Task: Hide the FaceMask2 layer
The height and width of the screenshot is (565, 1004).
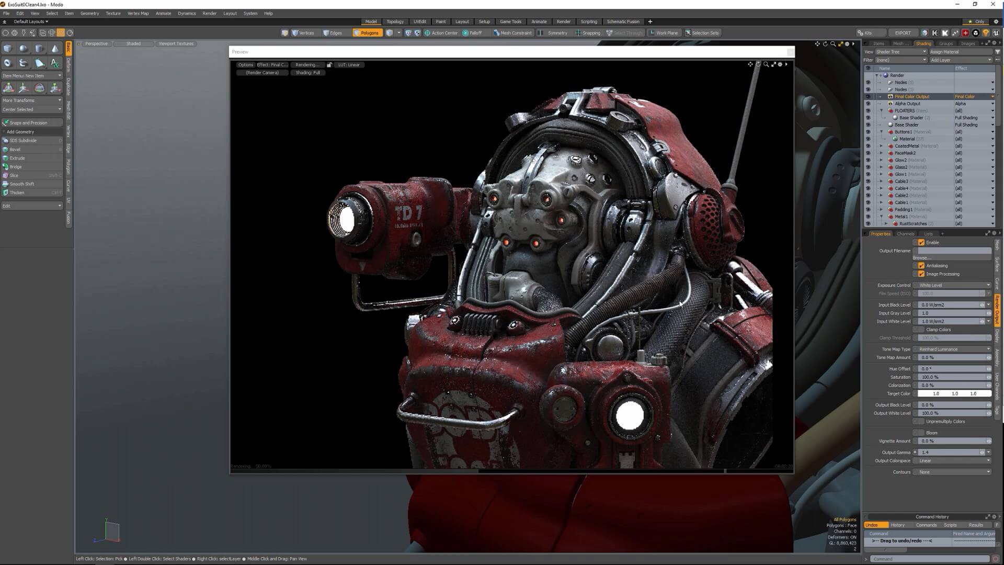Action: 868,153
